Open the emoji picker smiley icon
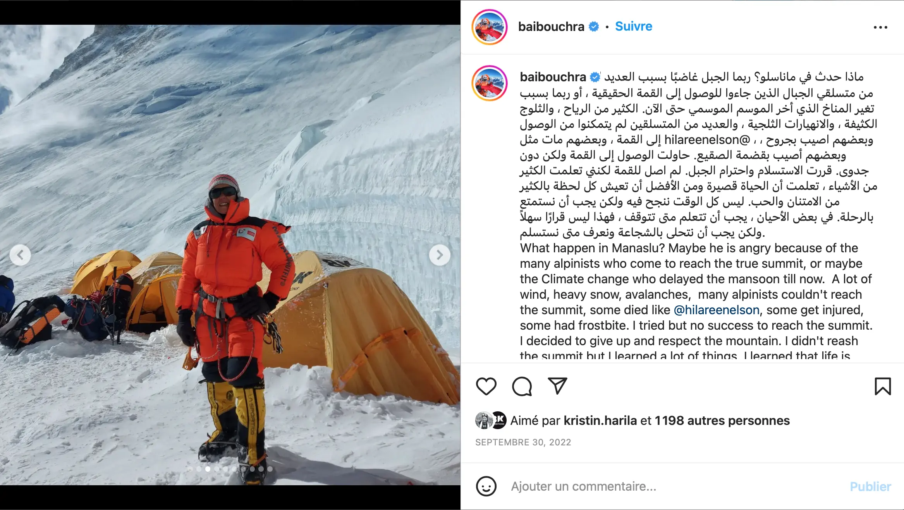The image size is (904, 510). click(x=486, y=486)
